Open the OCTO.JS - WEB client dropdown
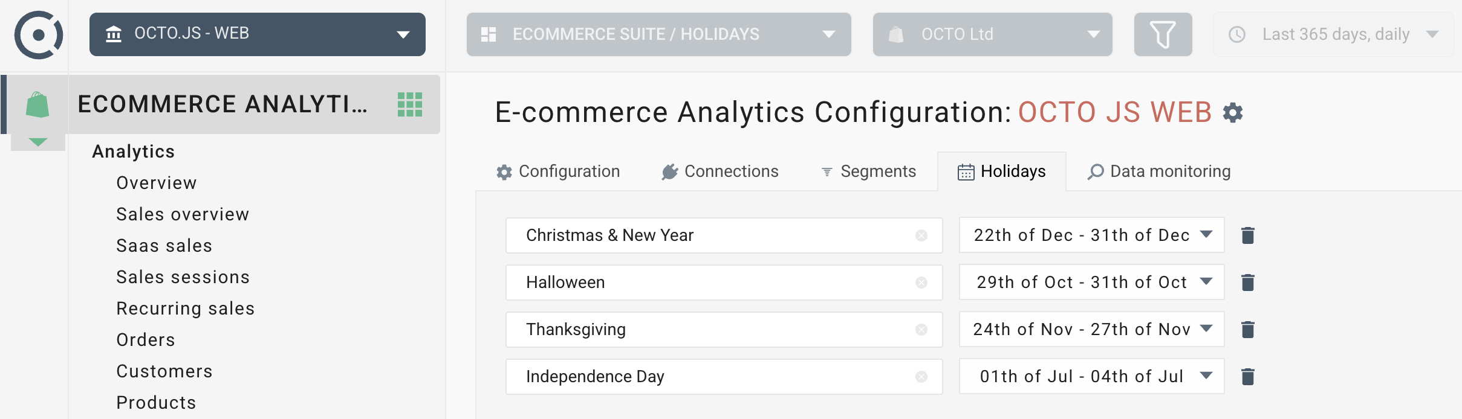This screenshot has width=1462, height=419. pos(257,34)
